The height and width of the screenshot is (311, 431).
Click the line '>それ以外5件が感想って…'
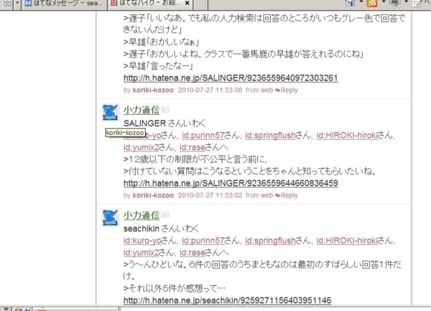click(x=175, y=289)
